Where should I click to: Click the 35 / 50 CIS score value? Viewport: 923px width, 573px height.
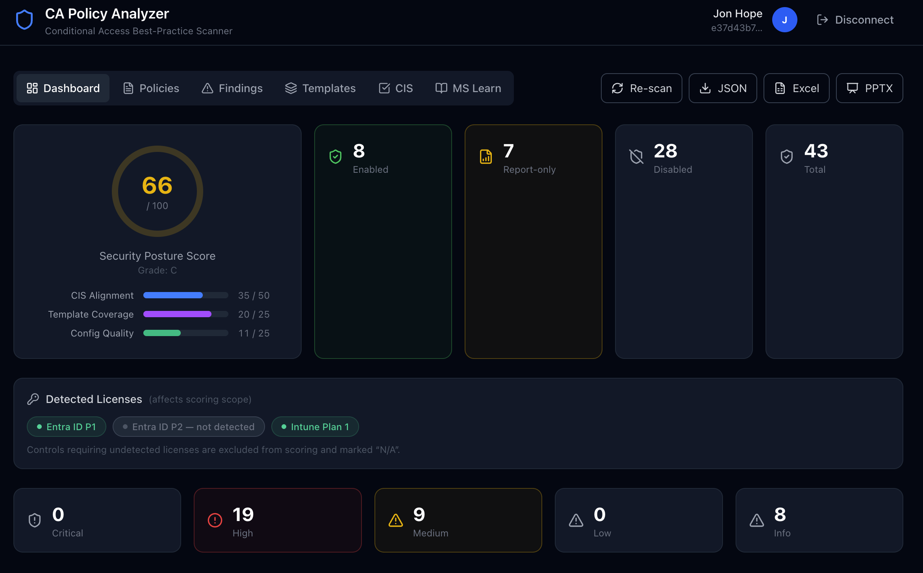[x=254, y=295]
